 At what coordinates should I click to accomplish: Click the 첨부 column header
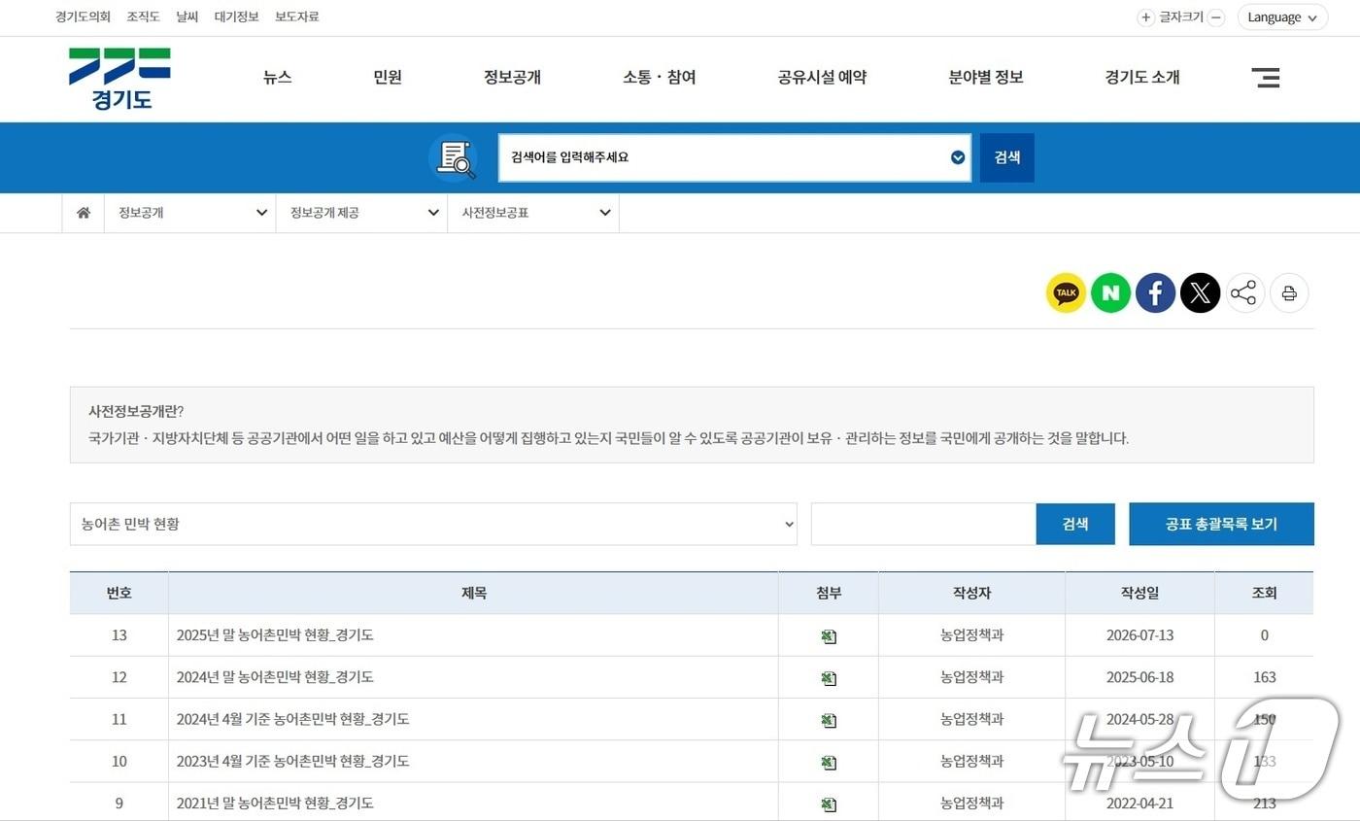click(x=829, y=593)
